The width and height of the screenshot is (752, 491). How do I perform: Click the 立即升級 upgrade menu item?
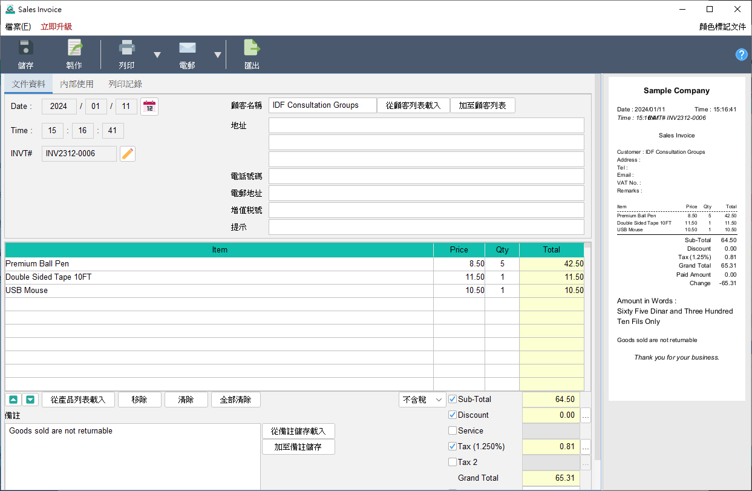coord(56,27)
